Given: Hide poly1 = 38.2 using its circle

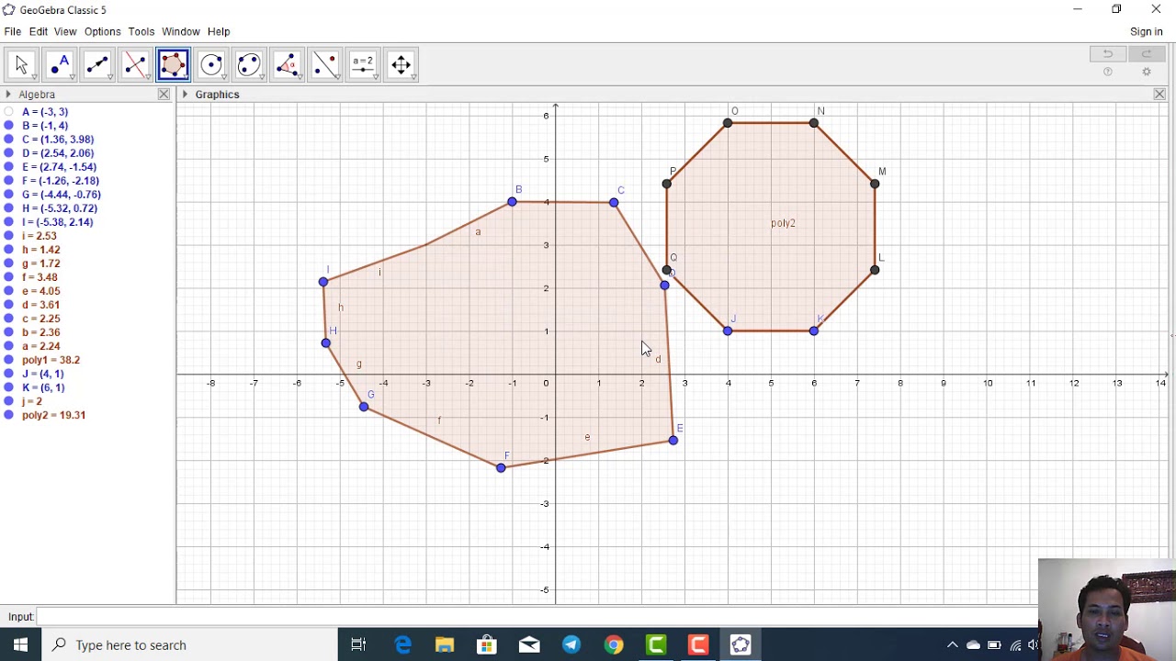Looking at the screenshot, I should (9, 360).
